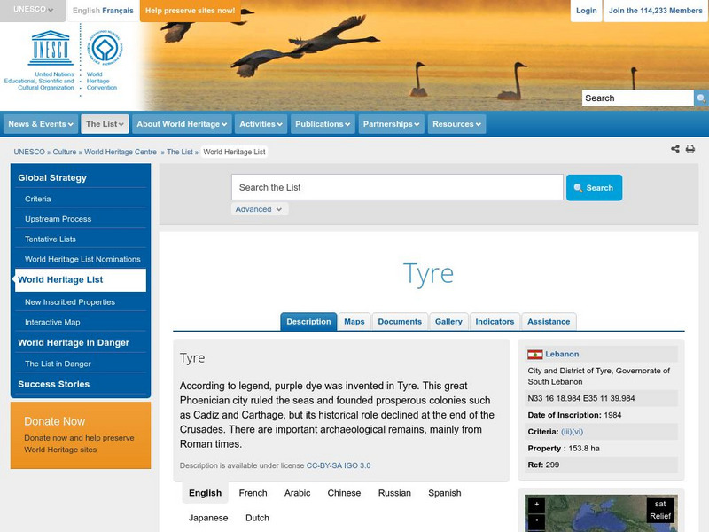Select the Russian description language
The width and height of the screenshot is (709, 532).
coord(394,493)
